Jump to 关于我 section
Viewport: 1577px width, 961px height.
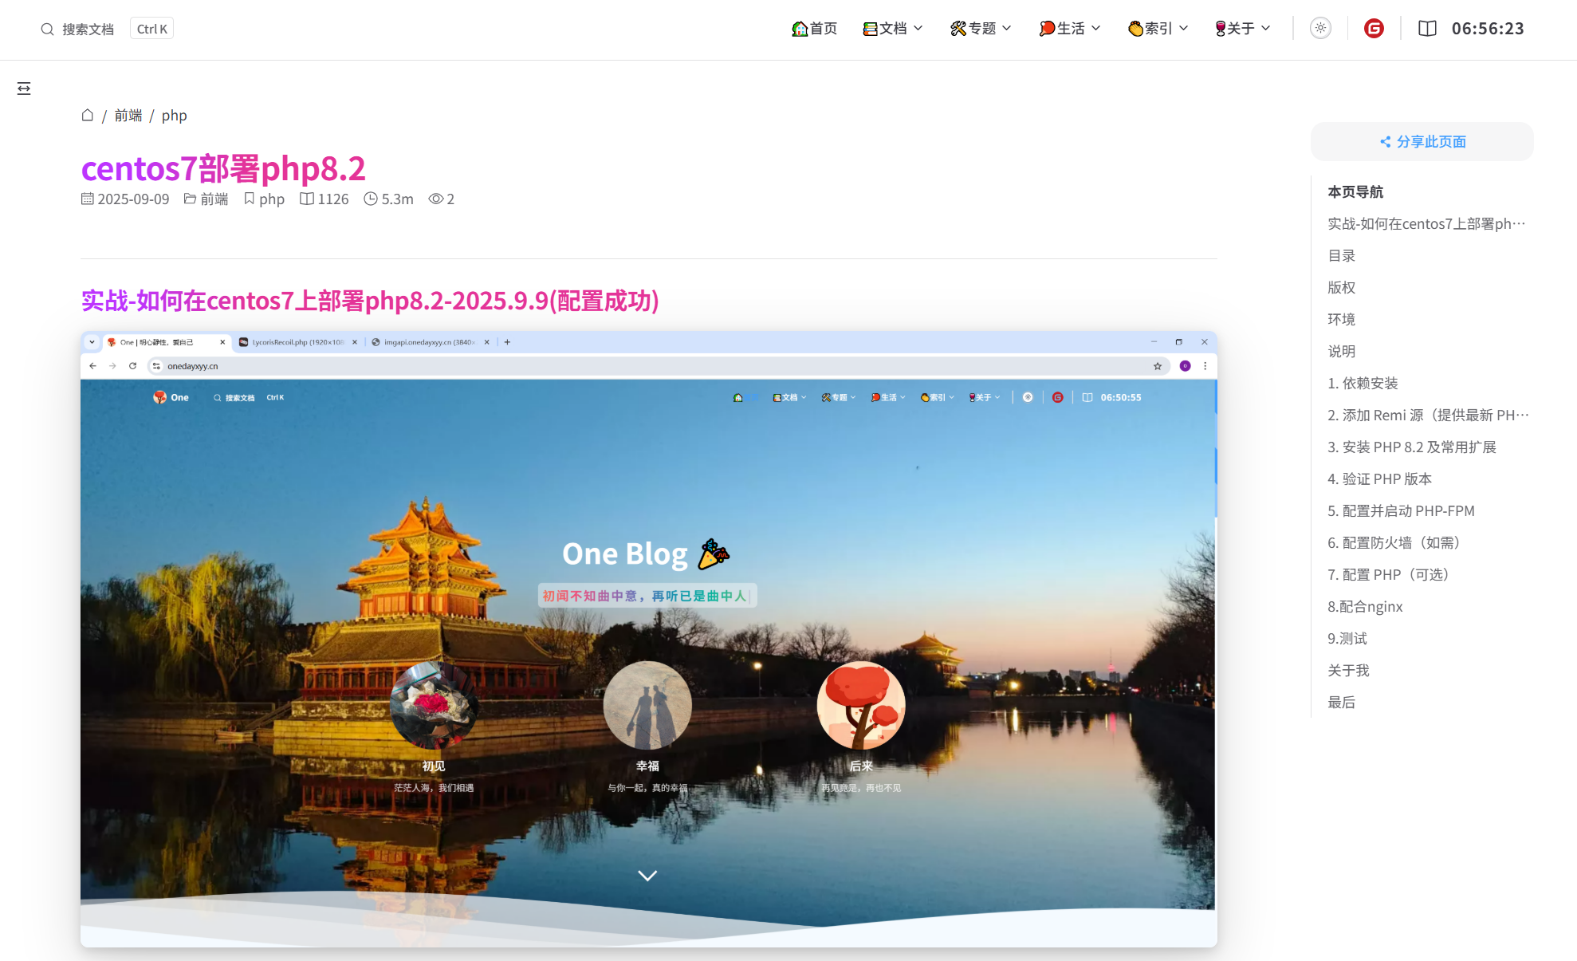coord(1349,671)
